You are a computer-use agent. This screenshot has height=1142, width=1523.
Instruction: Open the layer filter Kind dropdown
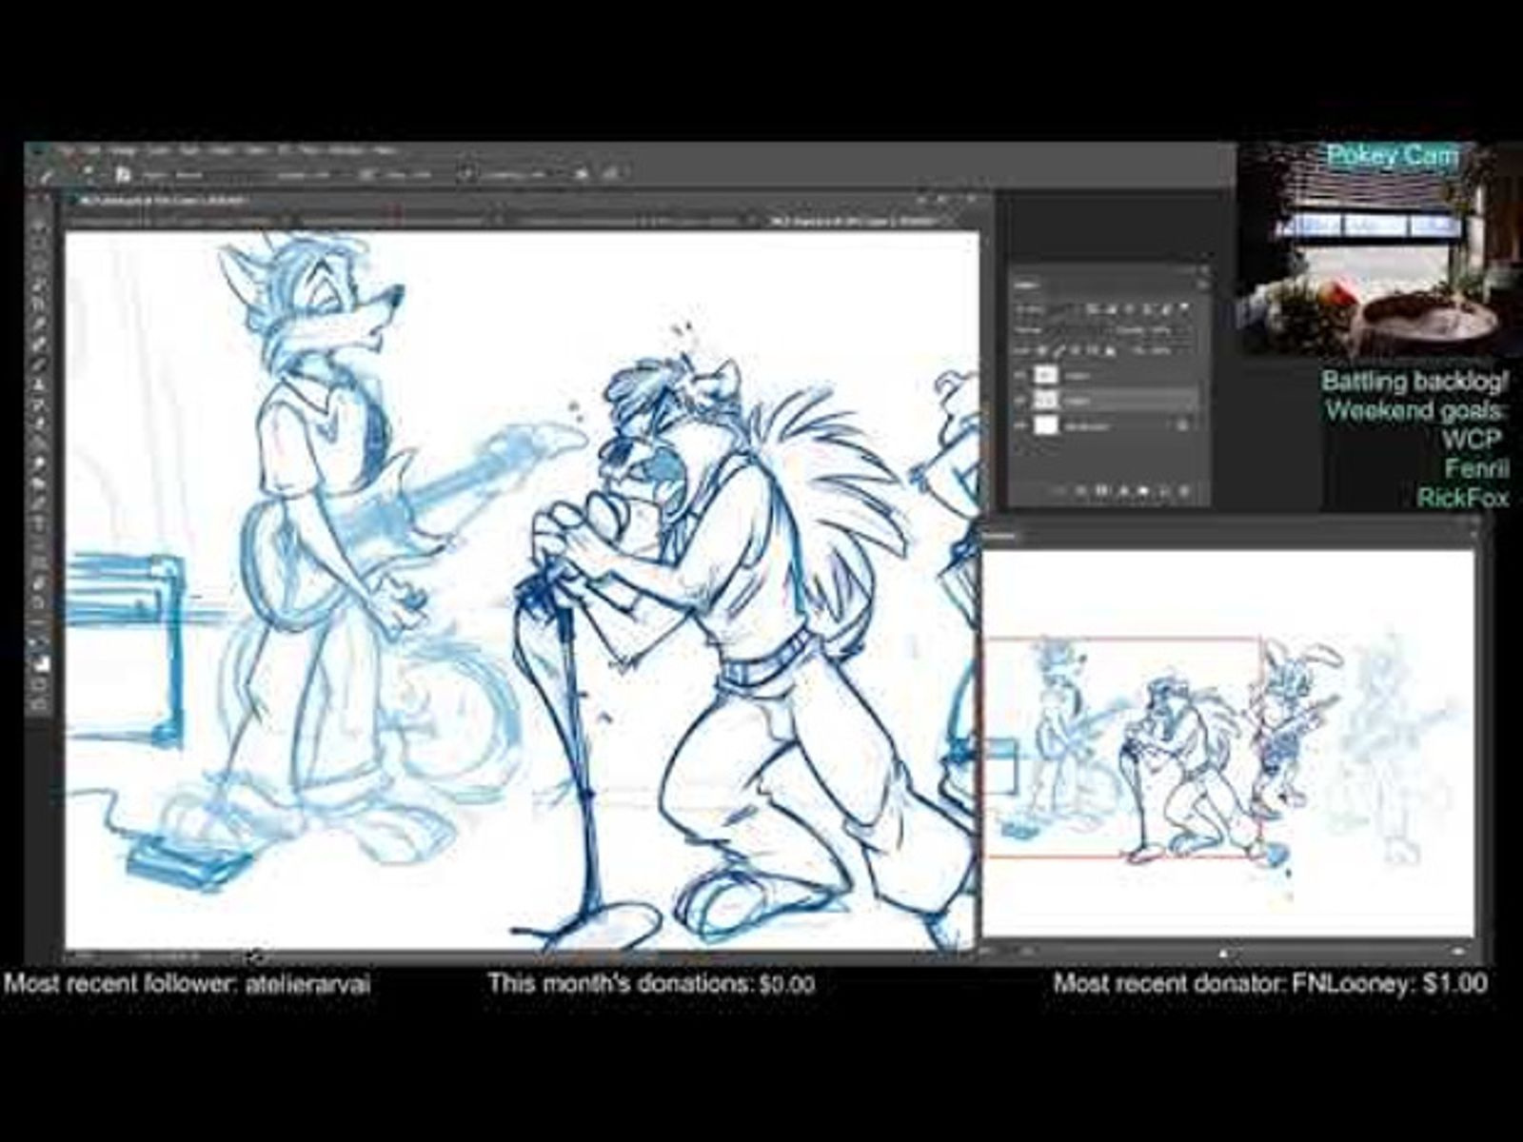tap(1047, 309)
